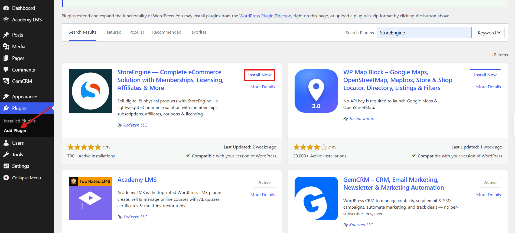Click the StoreEngine five-star rating
515x233 pixels.
click(84, 147)
